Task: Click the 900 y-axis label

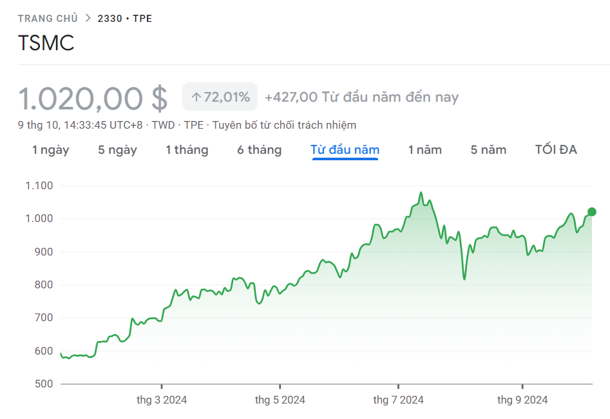Action: click(44, 252)
